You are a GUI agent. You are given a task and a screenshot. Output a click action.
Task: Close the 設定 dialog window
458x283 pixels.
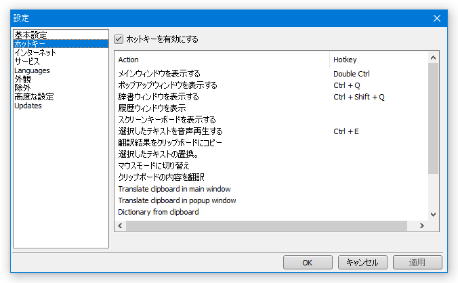(437, 18)
